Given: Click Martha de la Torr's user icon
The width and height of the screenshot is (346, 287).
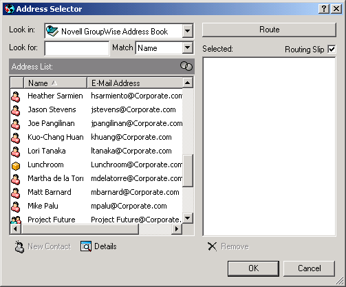Looking at the screenshot, I should pos(16,179).
